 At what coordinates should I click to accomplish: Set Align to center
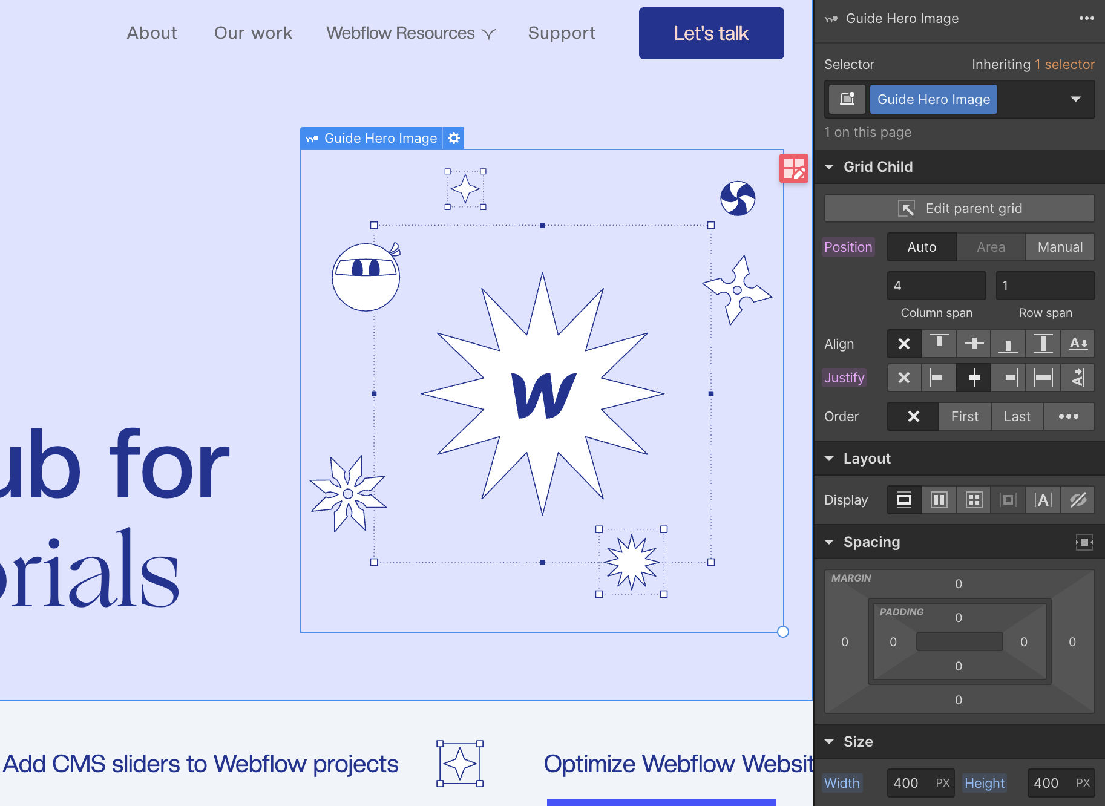click(974, 344)
